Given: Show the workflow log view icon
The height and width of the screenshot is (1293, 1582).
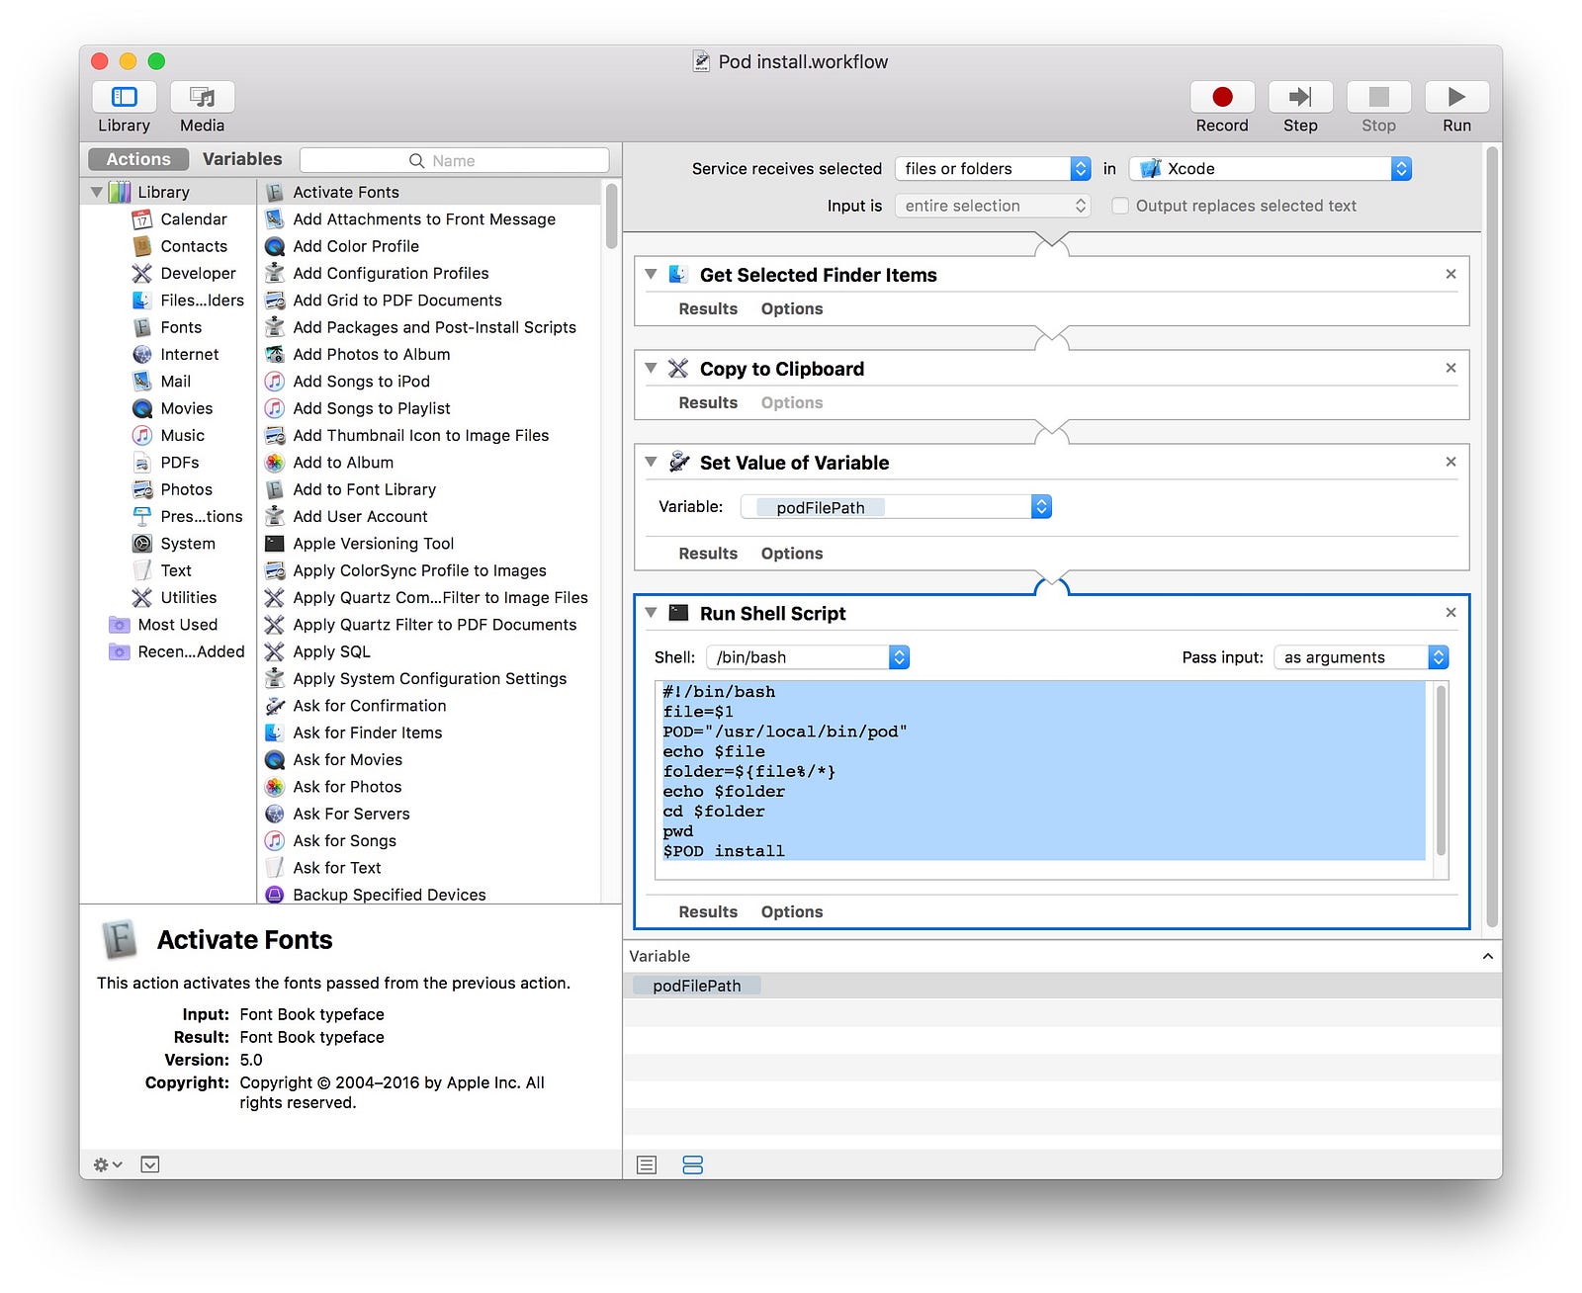Looking at the screenshot, I should 647,1164.
